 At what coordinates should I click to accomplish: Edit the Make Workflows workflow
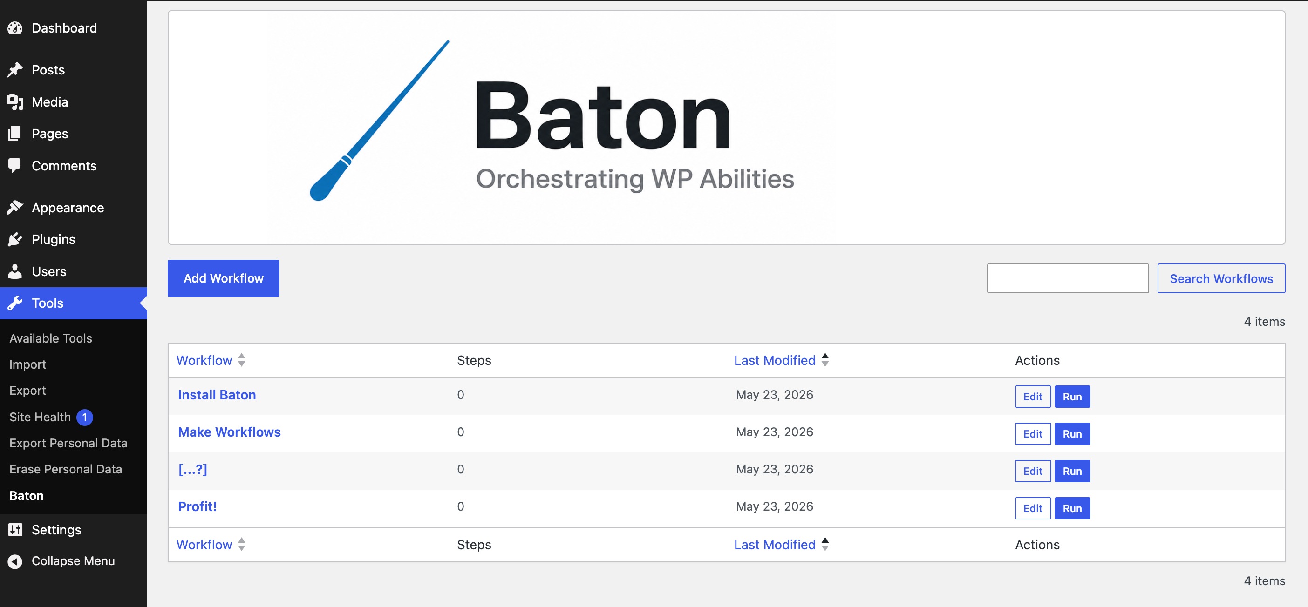pyautogui.click(x=1033, y=434)
